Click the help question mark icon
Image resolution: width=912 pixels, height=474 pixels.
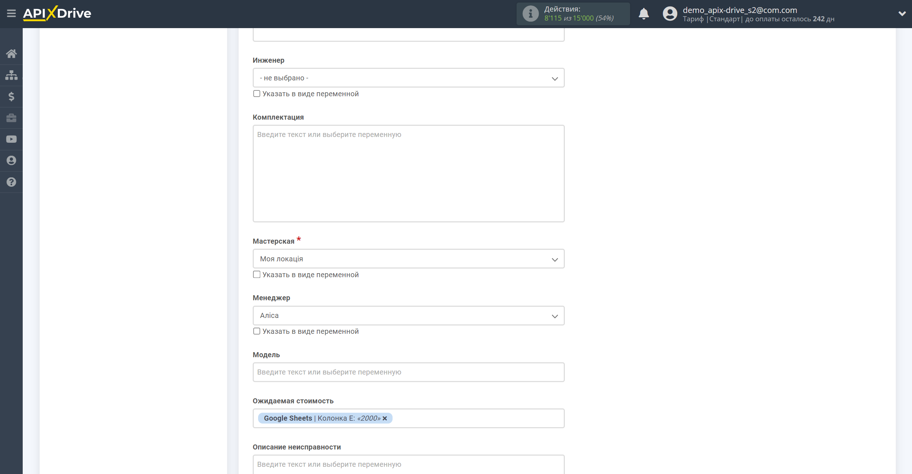coord(11,182)
